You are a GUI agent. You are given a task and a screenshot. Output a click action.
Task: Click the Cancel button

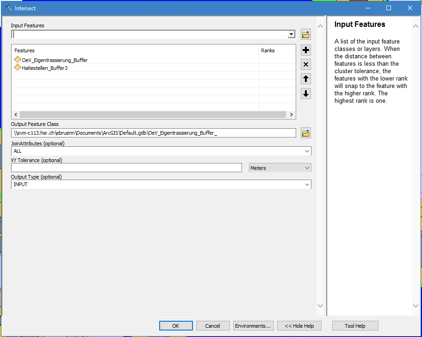tap(213, 326)
